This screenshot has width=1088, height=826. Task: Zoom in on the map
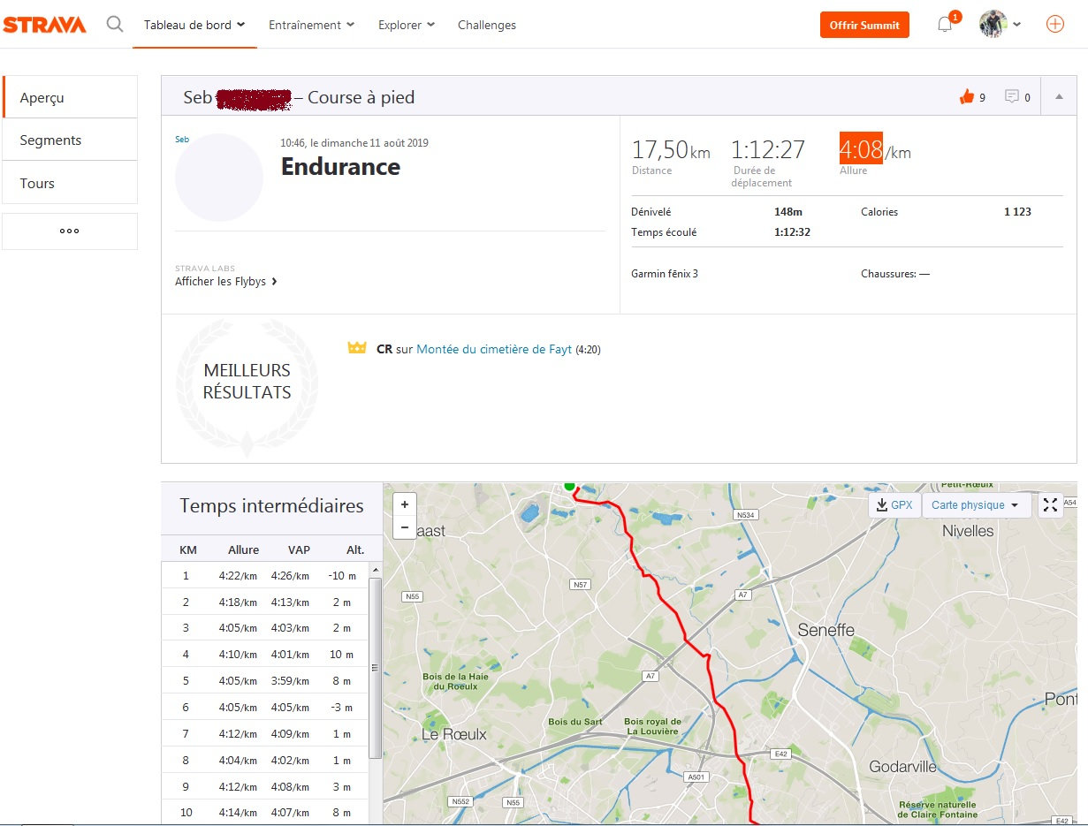point(405,504)
